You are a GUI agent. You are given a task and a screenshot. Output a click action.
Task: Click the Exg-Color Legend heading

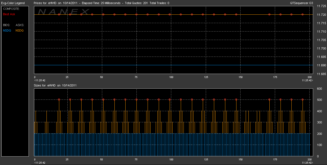click(x=13, y=3)
